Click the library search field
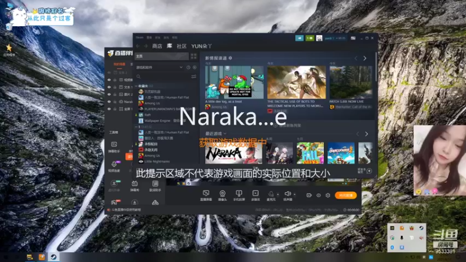This screenshot has height=262, width=466. coord(162,77)
